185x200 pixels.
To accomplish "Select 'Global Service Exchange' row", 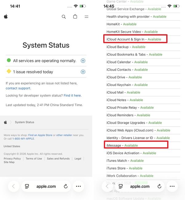I will coord(144,9).
